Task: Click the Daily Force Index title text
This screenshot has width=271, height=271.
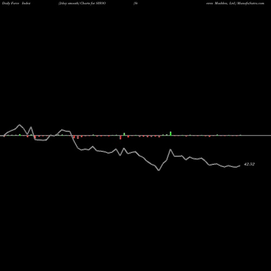Action: click(16, 3)
